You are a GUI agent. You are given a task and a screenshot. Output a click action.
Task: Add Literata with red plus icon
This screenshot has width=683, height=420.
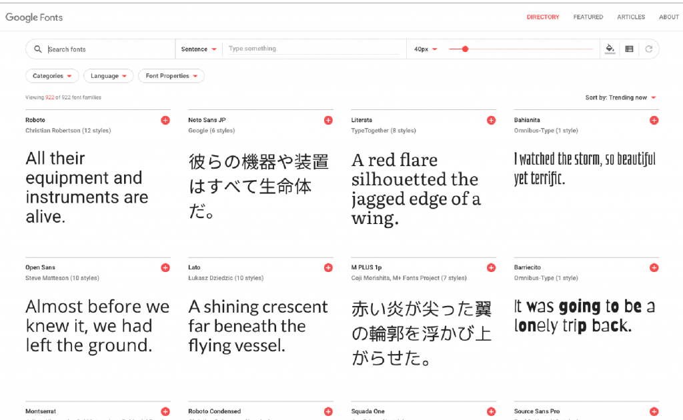point(492,120)
